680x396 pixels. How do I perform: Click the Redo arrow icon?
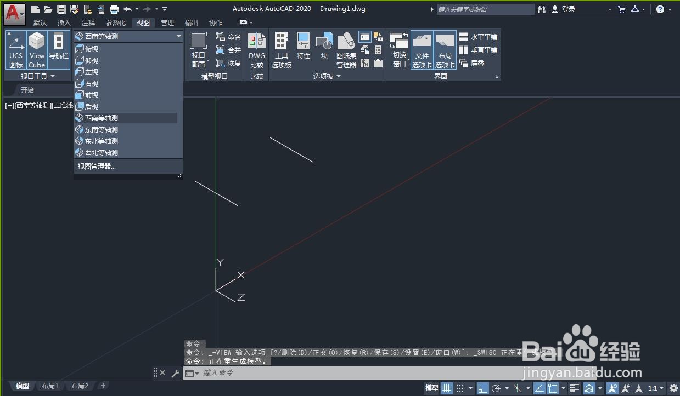147,9
